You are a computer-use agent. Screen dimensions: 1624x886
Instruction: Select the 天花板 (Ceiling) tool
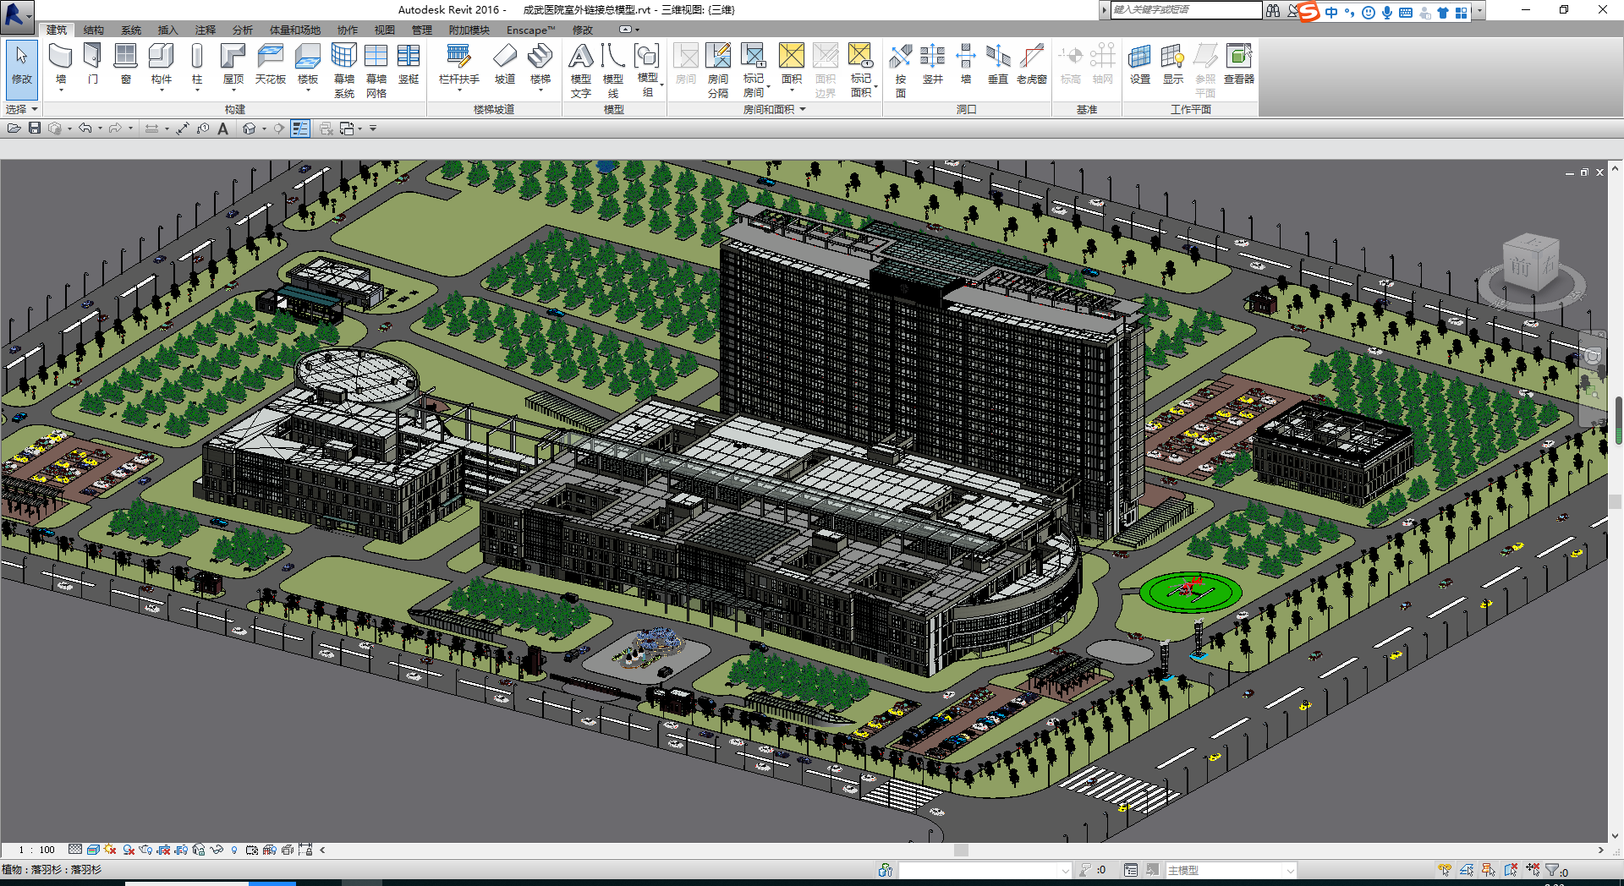[x=271, y=64]
